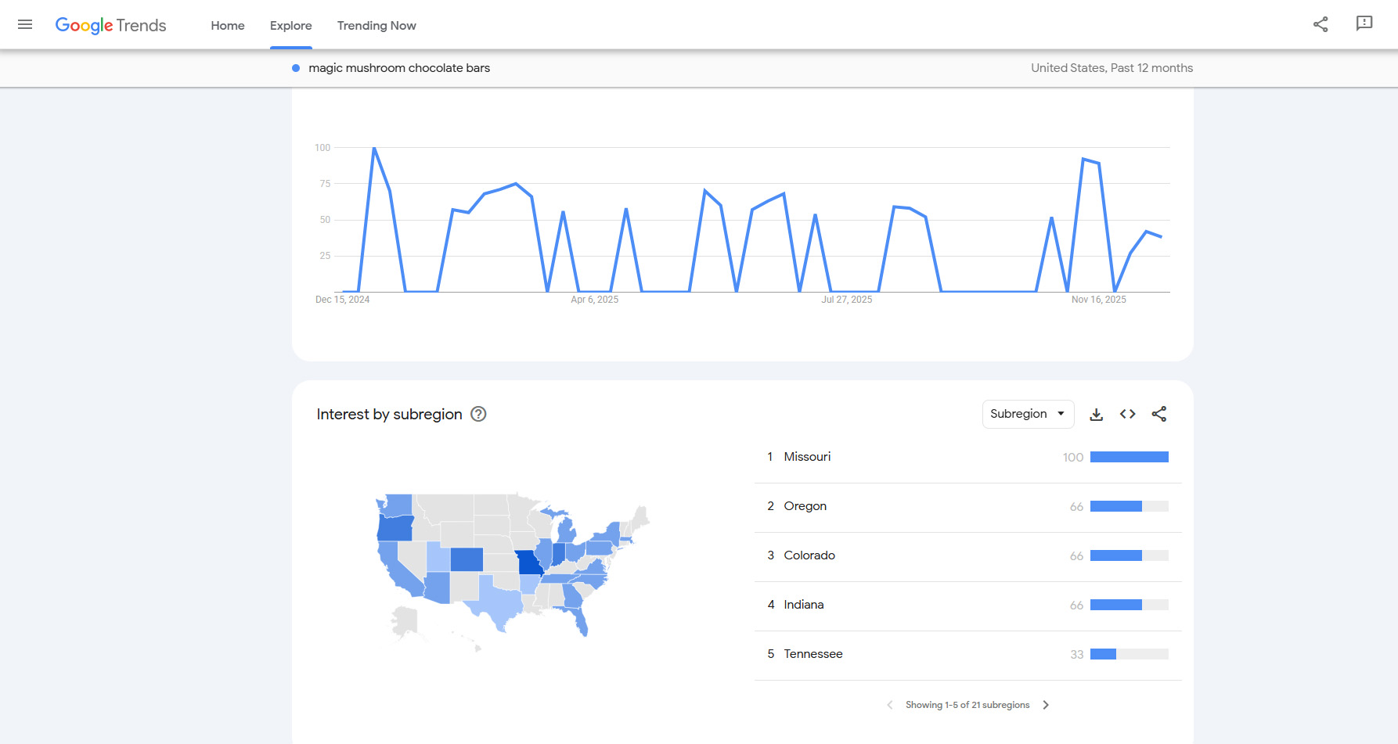Viewport: 1398px width, 744px height.
Task: Send feedback using the feedback icon
Action: (x=1364, y=24)
